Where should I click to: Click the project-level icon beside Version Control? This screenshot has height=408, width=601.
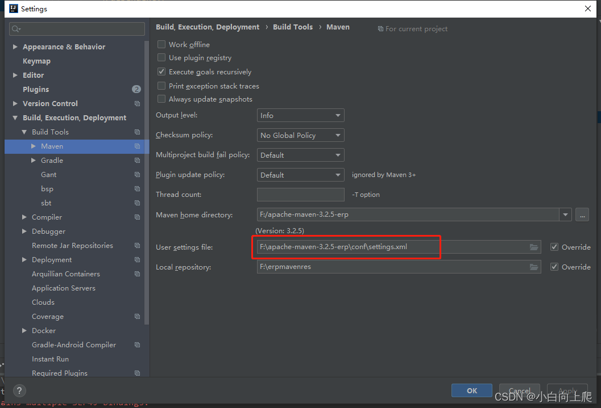tap(137, 104)
